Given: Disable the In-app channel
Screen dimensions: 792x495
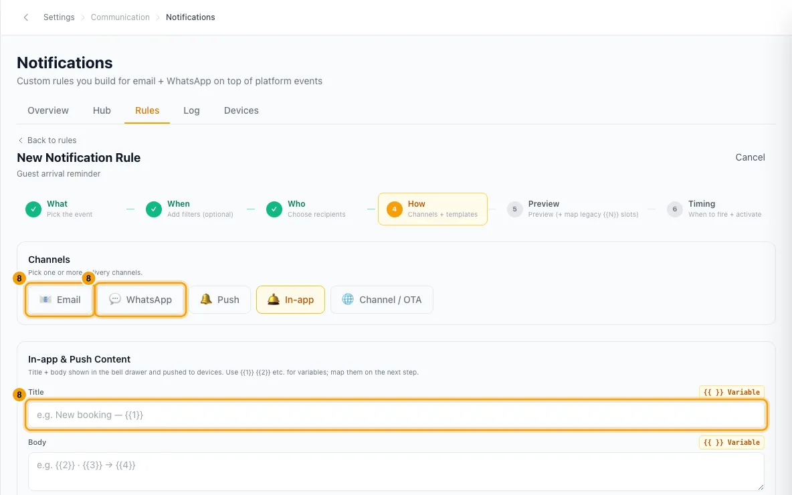Looking at the screenshot, I should point(290,300).
